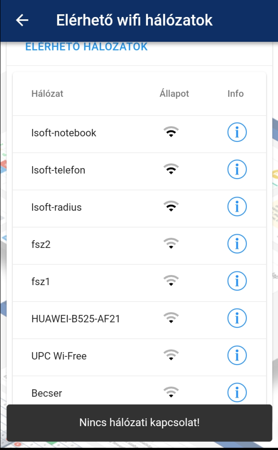Show HUAWEI-B525-AF21 network info

pos(237,318)
